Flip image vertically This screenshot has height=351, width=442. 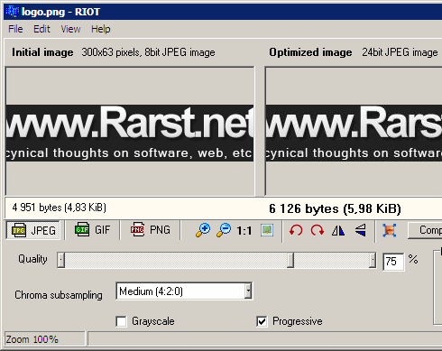360,230
